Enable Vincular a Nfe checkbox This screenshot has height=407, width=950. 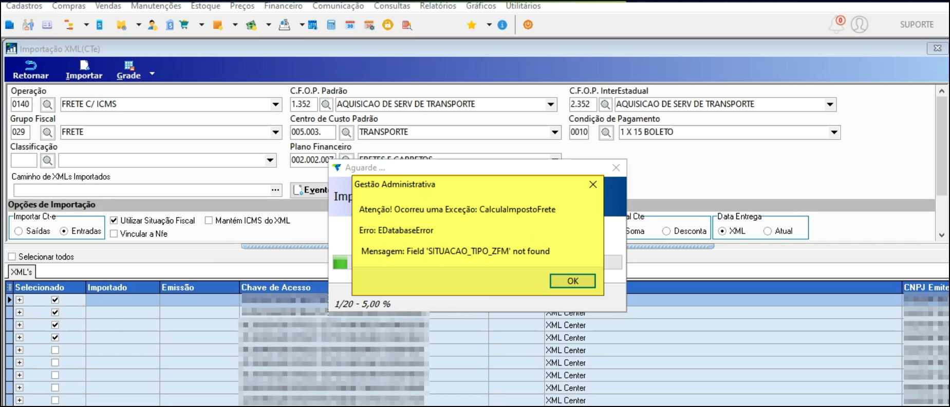click(114, 234)
